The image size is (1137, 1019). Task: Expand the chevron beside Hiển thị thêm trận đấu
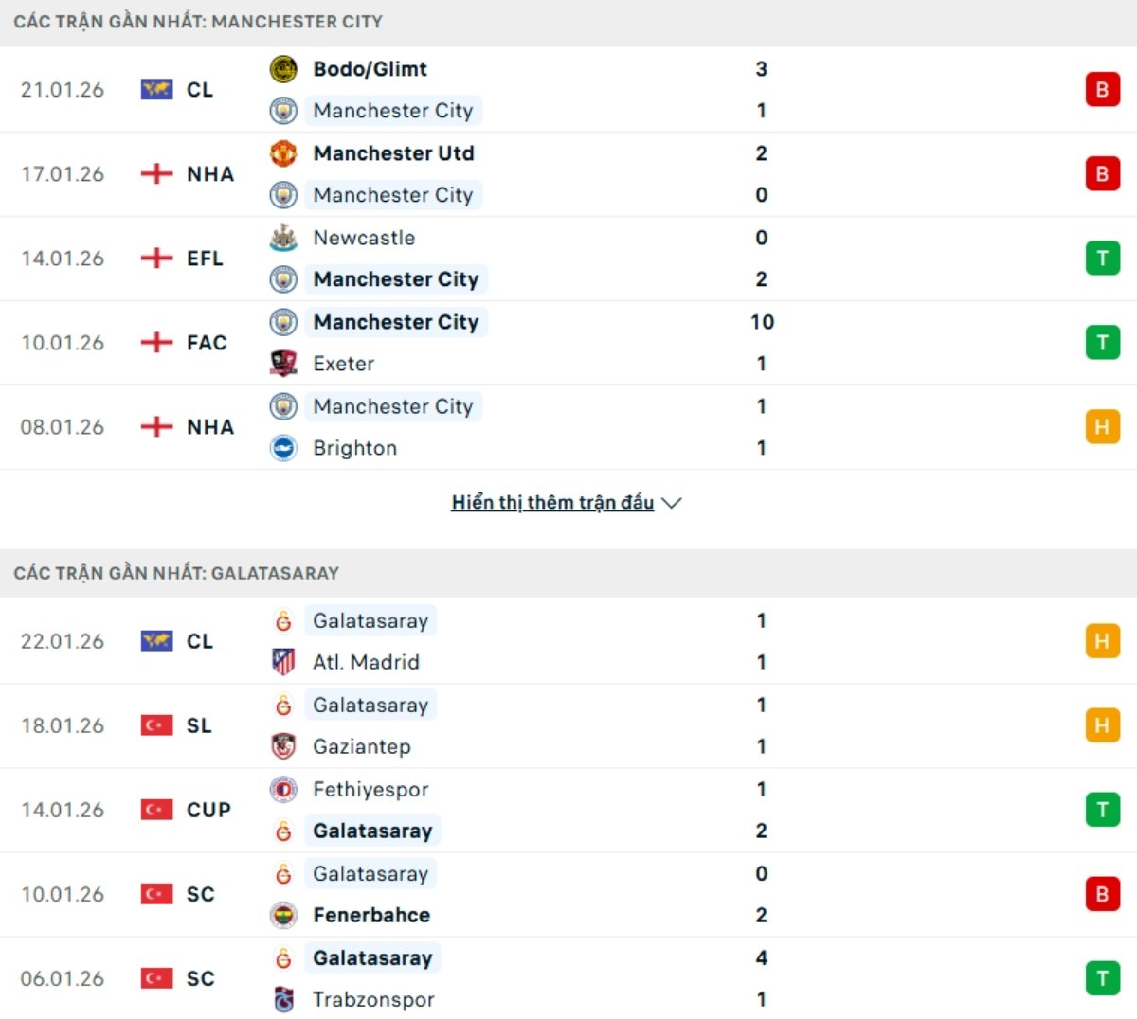(x=673, y=504)
